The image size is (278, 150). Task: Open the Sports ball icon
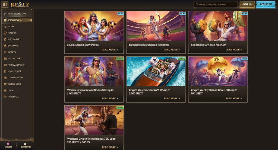click(5, 52)
